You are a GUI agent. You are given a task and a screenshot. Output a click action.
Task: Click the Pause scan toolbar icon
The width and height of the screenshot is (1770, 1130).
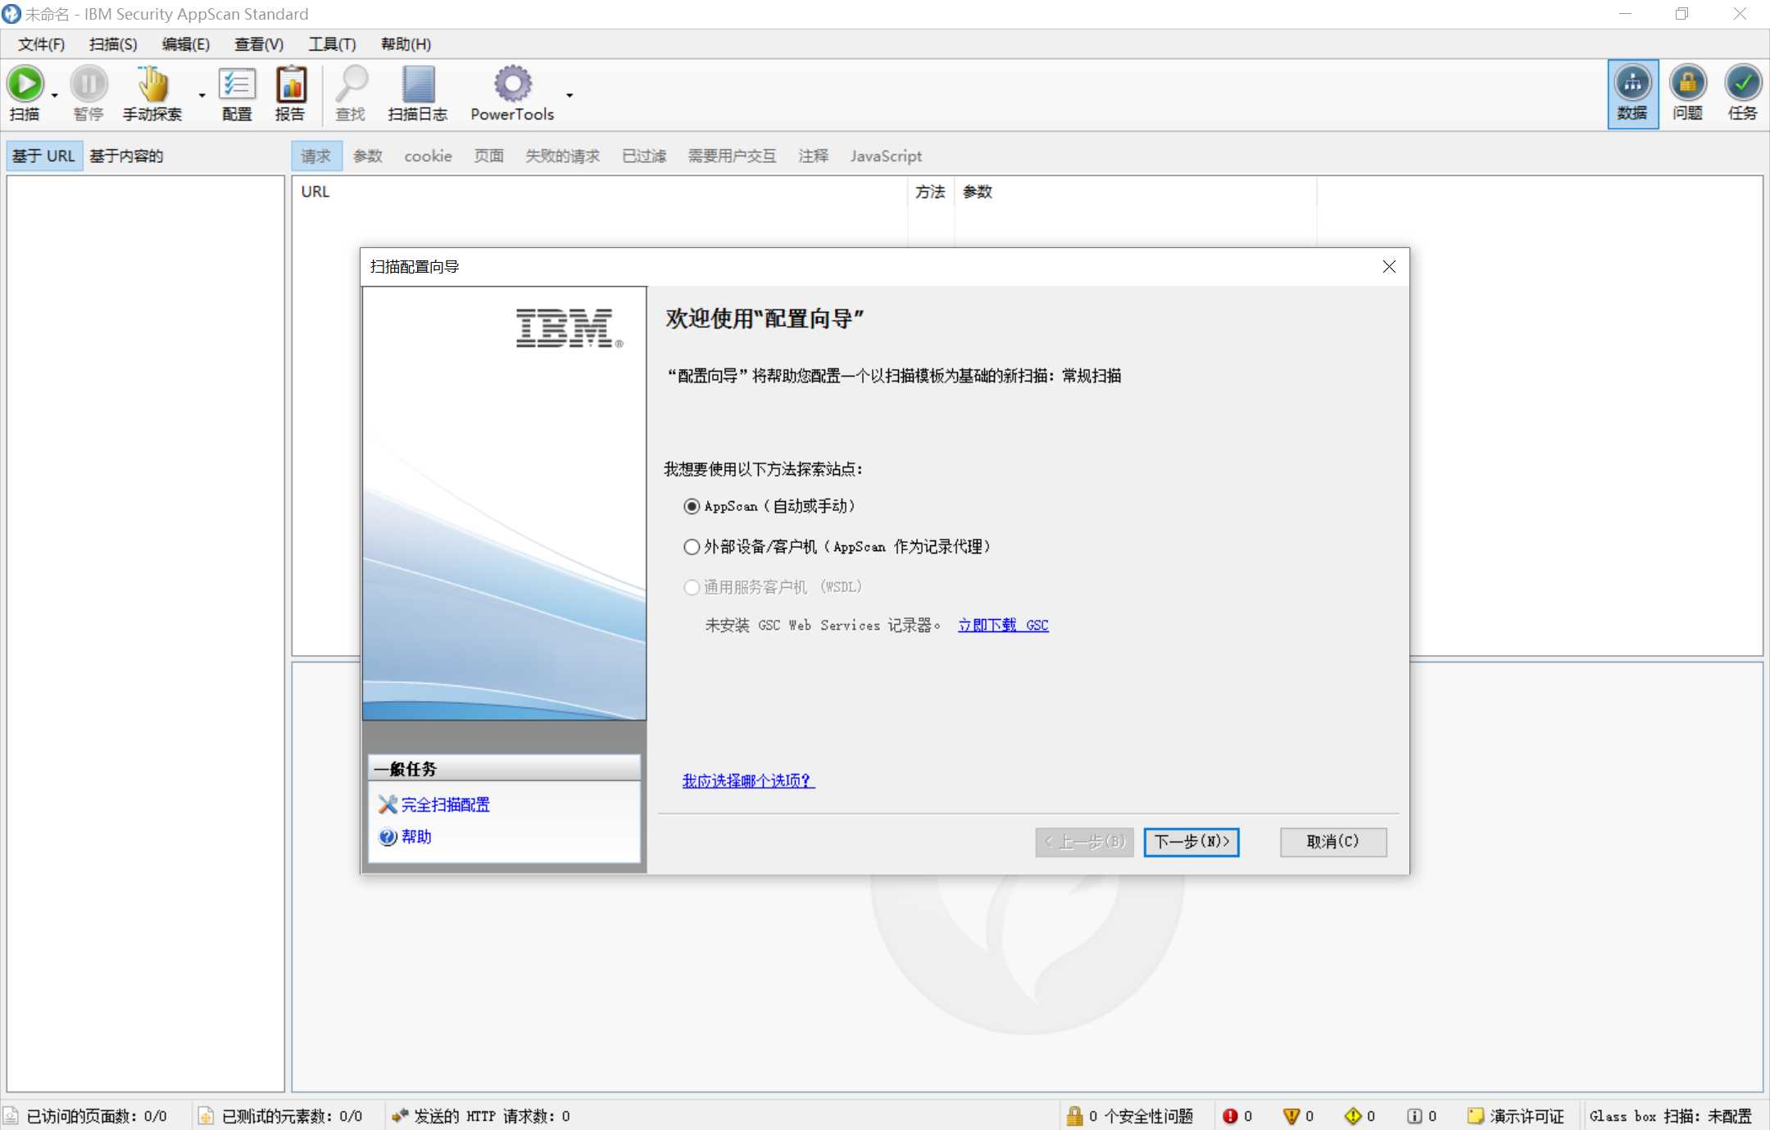(88, 84)
